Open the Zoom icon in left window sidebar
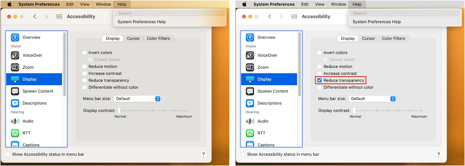 pos(15,67)
